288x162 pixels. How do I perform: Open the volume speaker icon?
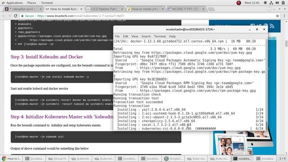(x=277, y=3)
